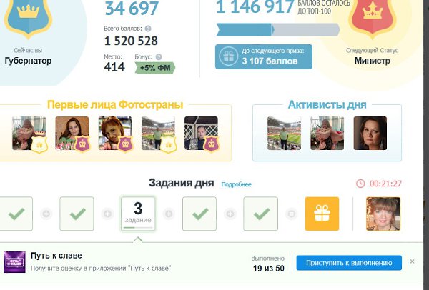Click the blue Губернатор crown badge

click(28, 16)
